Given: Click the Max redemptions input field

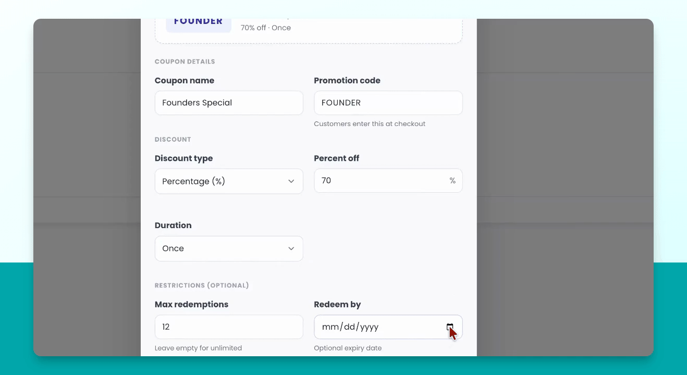Looking at the screenshot, I should pos(229,327).
